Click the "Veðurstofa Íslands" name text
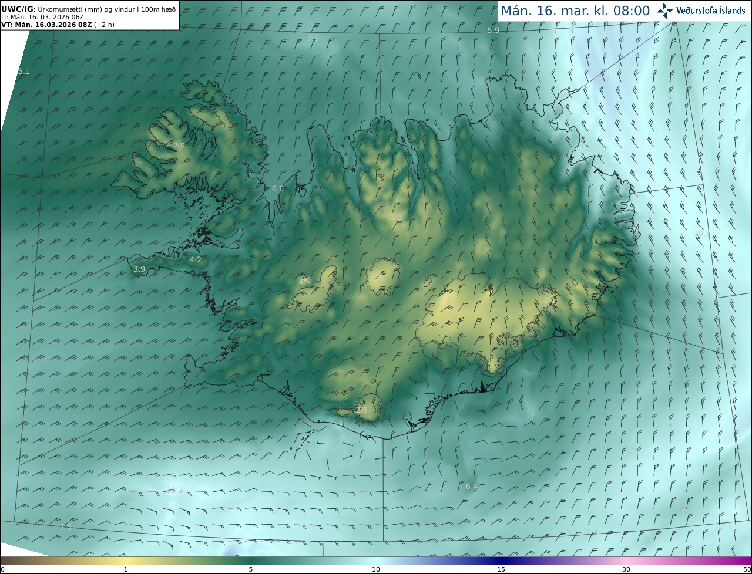 tap(711, 11)
